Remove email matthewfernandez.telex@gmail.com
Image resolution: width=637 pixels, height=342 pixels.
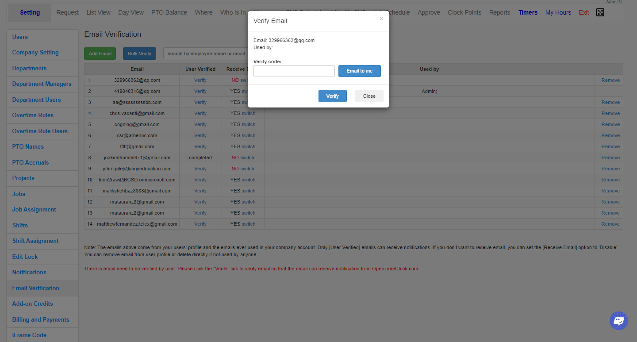(x=610, y=223)
